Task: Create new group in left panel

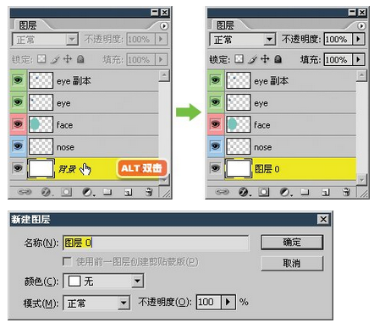Action: click(x=107, y=192)
